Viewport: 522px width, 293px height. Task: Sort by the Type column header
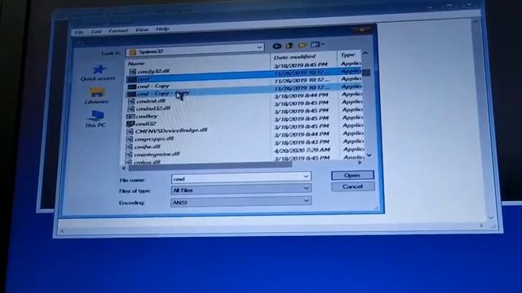click(348, 55)
